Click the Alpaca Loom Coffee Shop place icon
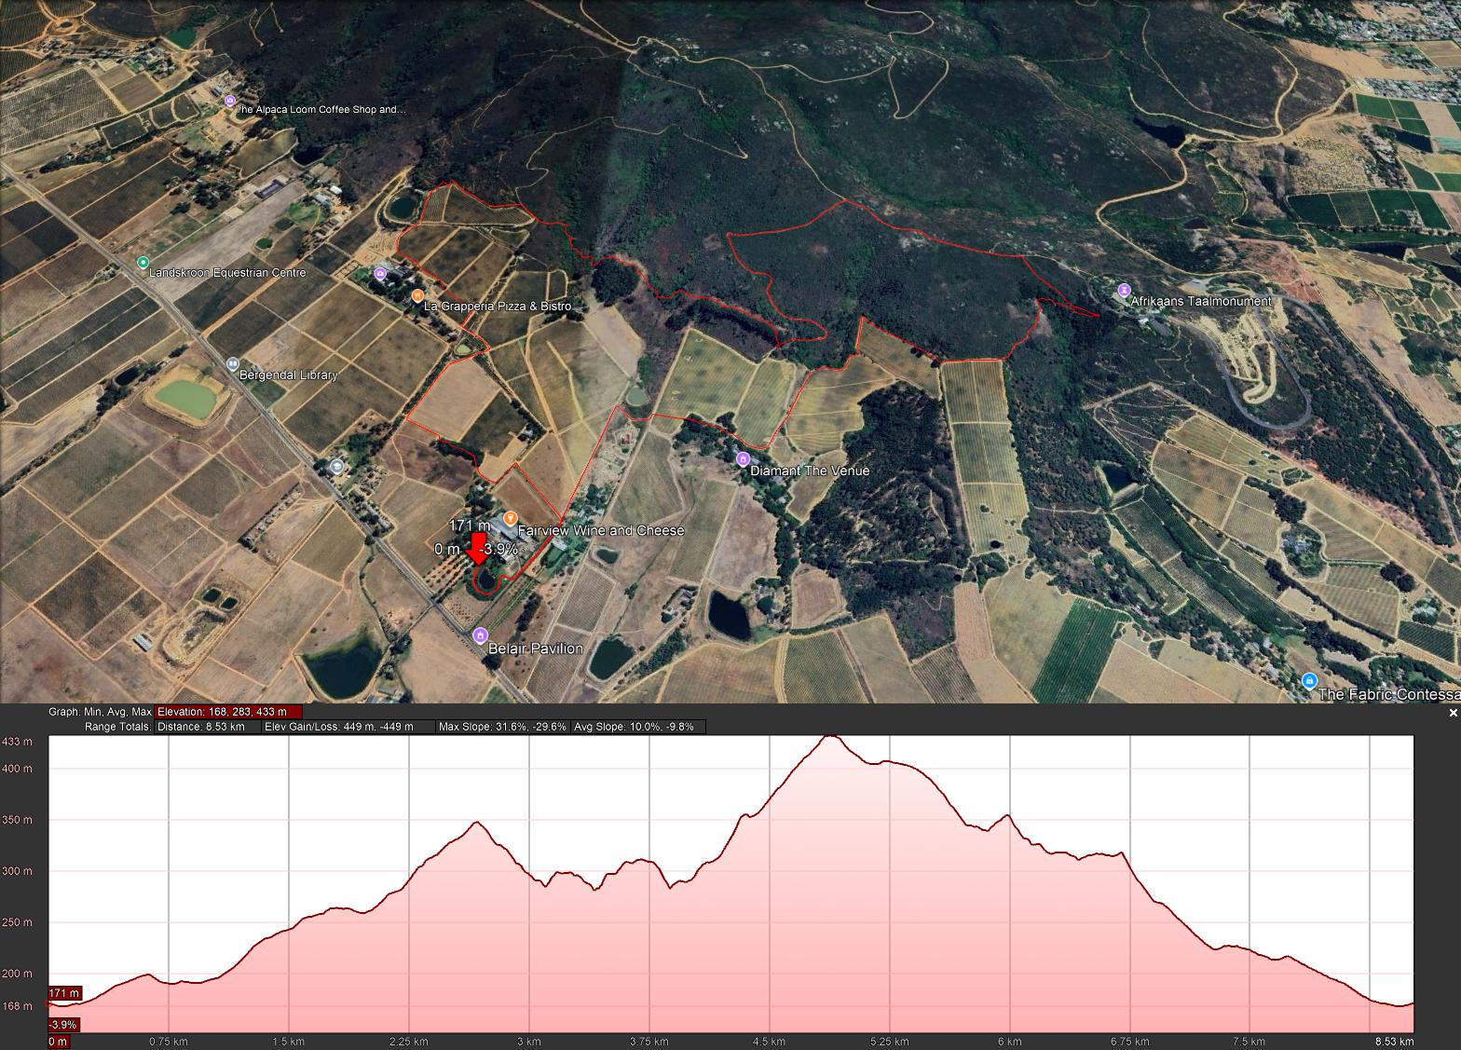Image resolution: width=1461 pixels, height=1050 pixels. (x=230, y=101)
